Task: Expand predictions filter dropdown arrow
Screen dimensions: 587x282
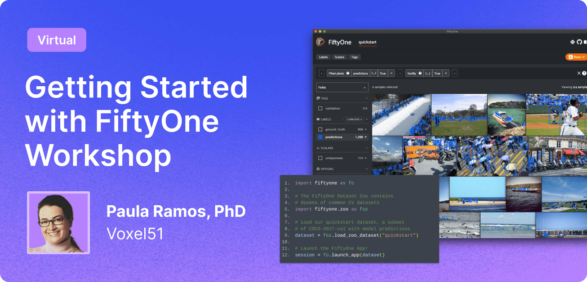Action: click(365, 137)
